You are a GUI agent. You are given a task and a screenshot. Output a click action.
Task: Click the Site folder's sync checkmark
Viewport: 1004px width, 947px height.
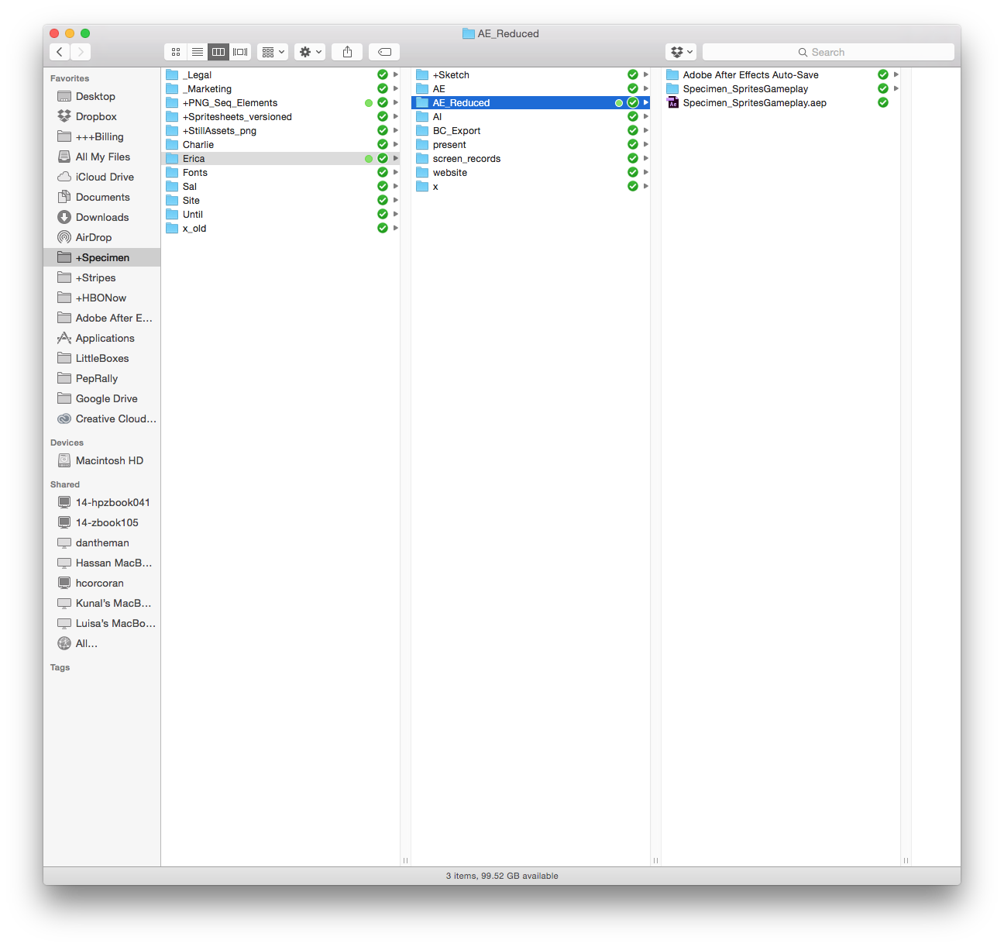coord(383,201)
